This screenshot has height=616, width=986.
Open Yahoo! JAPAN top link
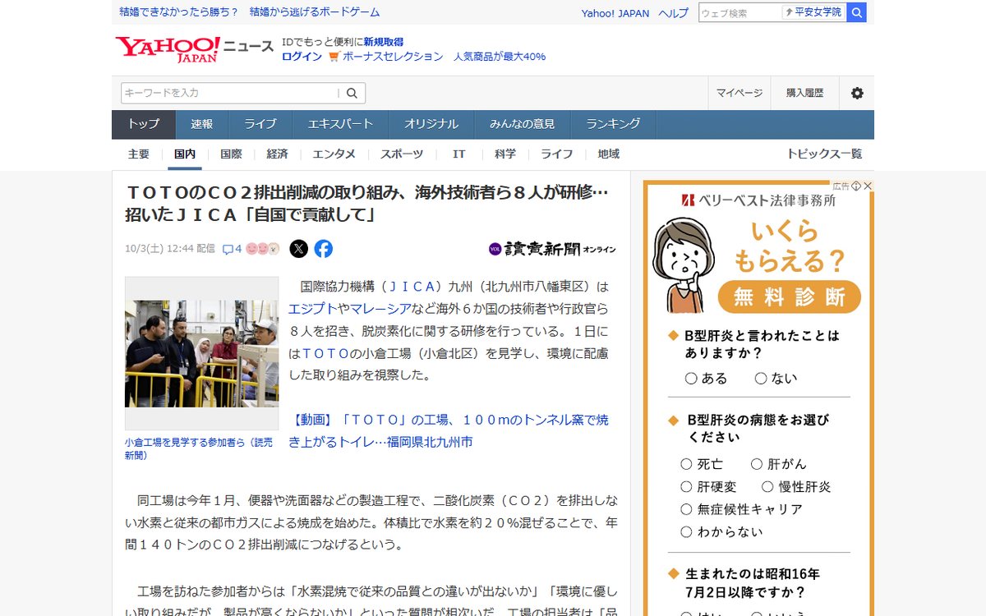pyautogui.click(x=615, y=13)
